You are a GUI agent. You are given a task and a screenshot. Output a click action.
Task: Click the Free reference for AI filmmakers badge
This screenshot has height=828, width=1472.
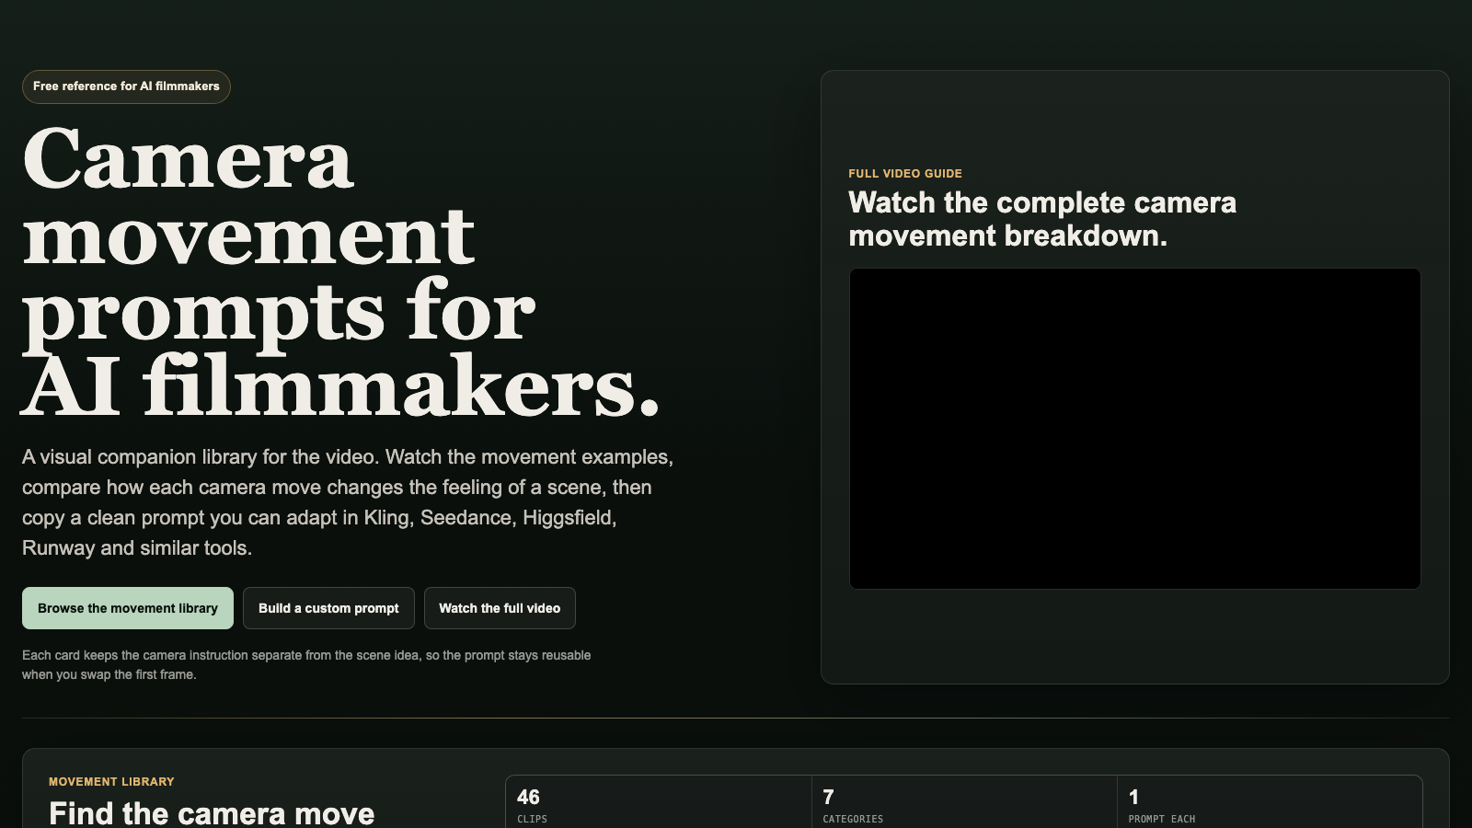(x=126, y=86)
